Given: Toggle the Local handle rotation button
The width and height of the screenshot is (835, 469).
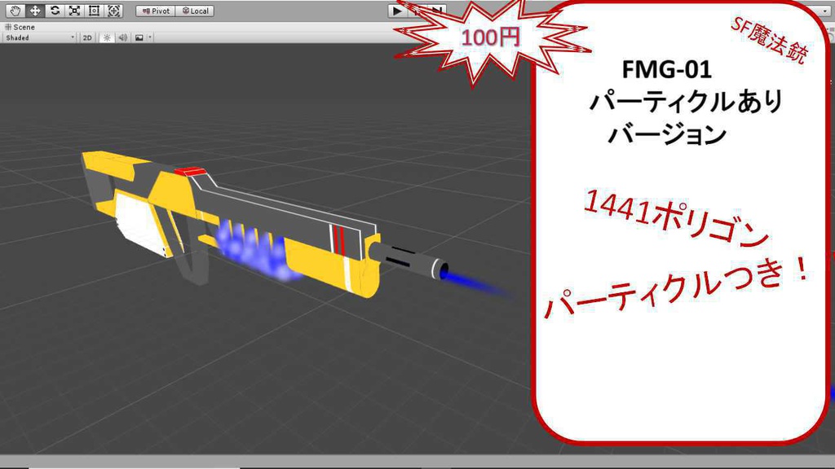Looking at the screenshot, I should click(195, 11).
